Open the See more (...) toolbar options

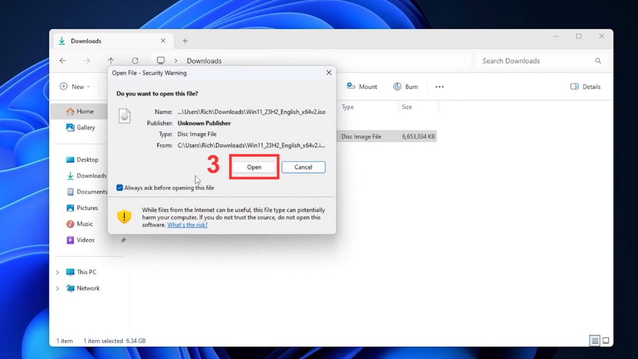[439, 86]
